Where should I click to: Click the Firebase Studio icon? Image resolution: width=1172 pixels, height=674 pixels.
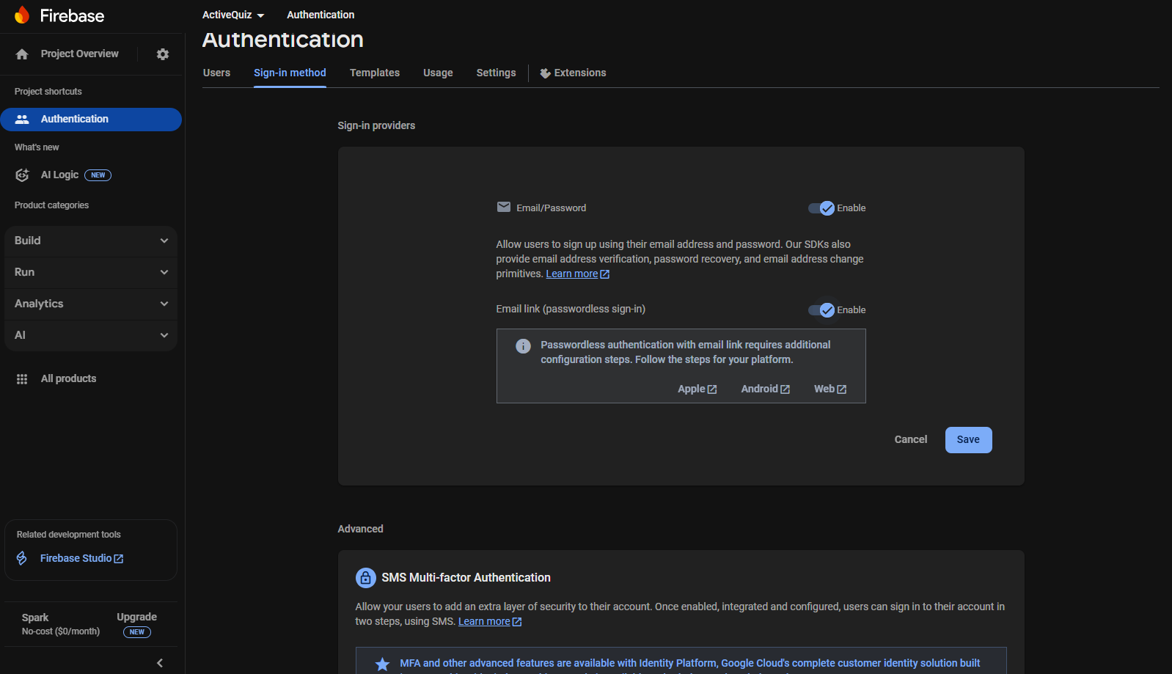pos(22,558)
